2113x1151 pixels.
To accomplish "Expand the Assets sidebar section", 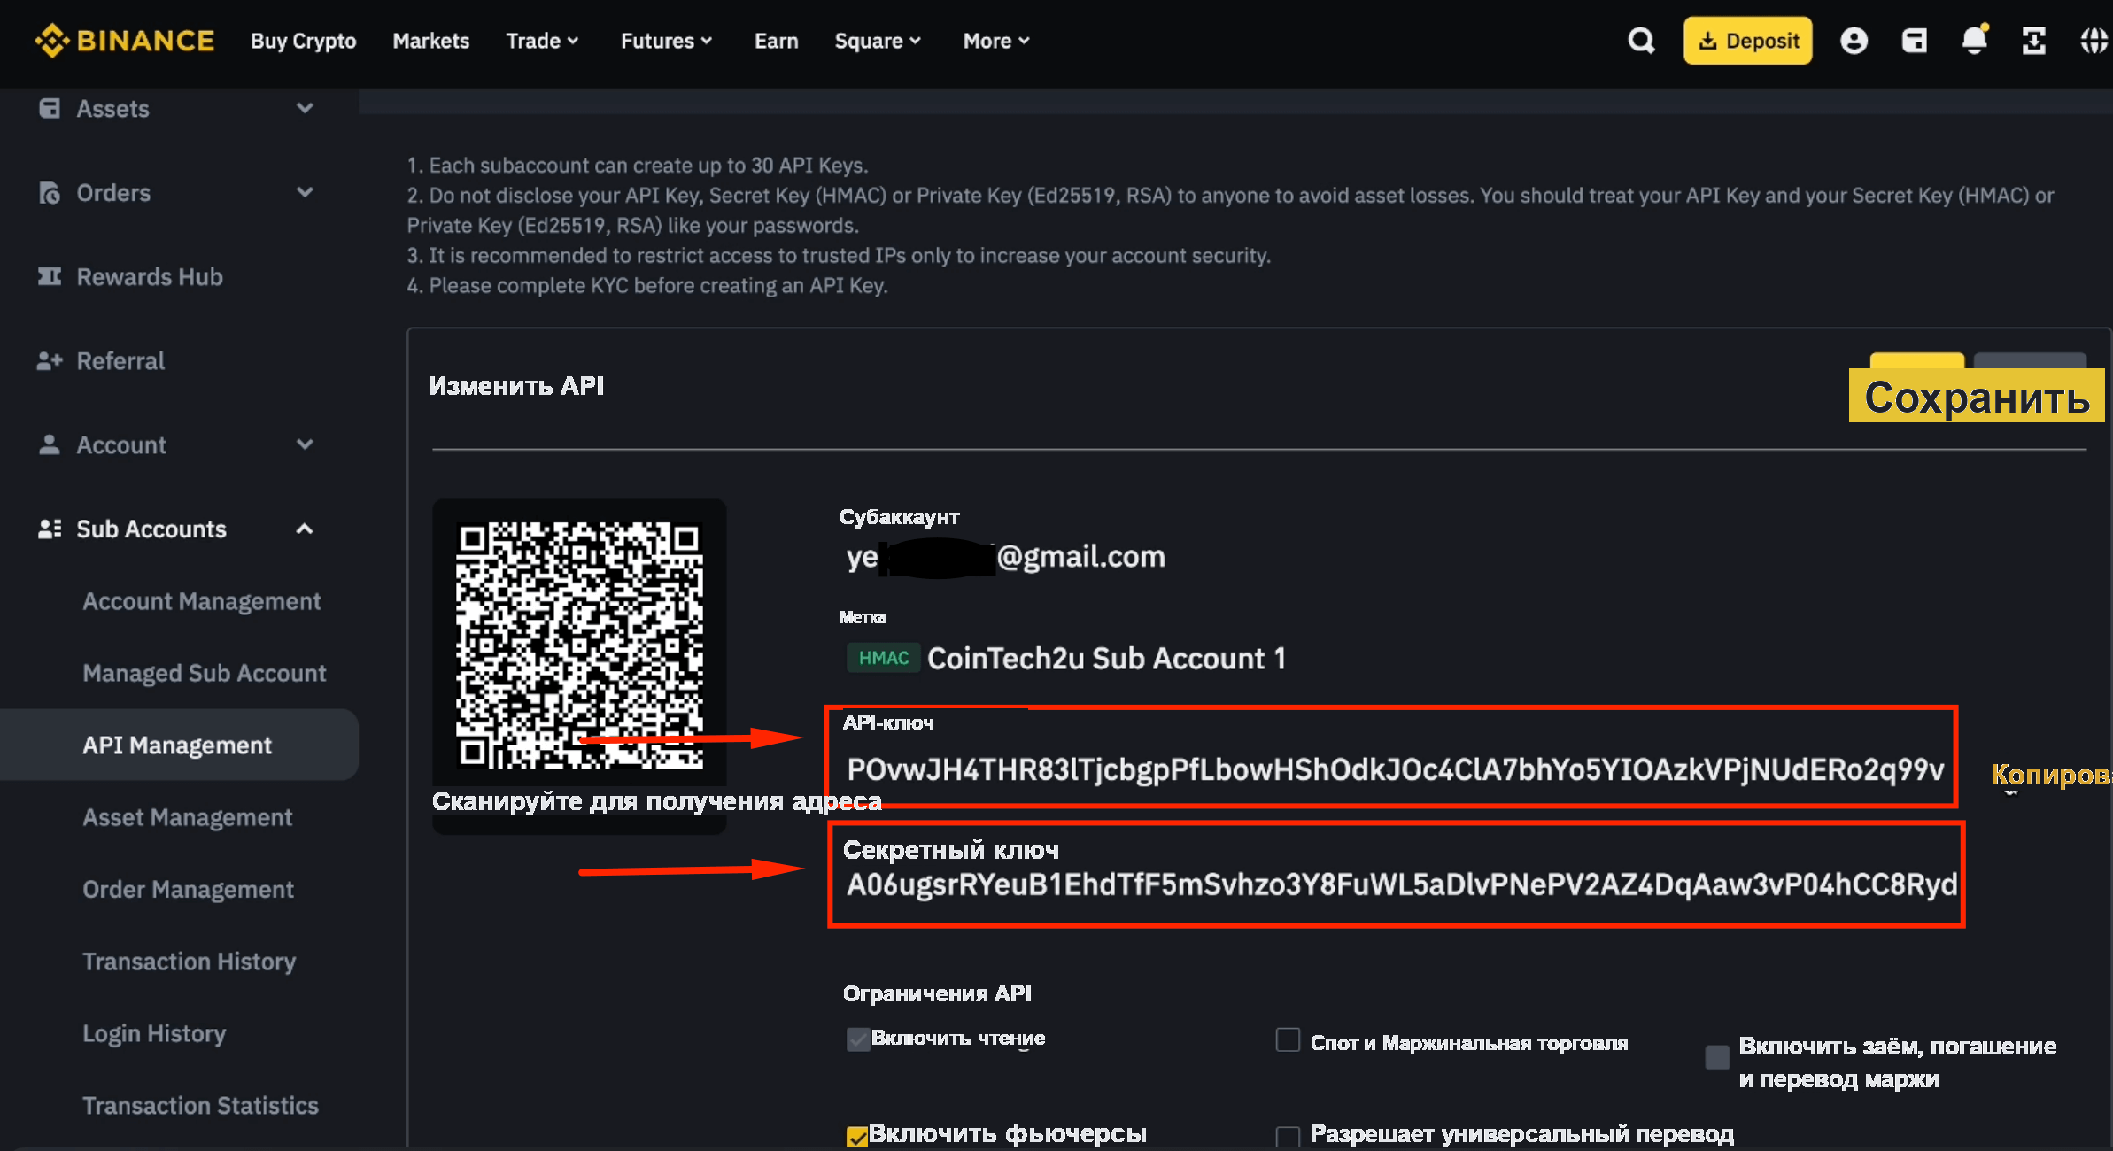I will [305, 108].
